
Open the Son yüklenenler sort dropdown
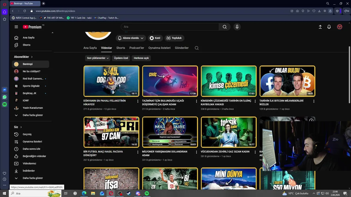(x=98, y=58)
